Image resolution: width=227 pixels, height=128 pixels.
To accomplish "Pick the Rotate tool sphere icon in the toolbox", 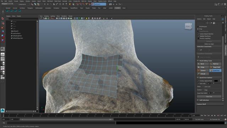I will (x=2, y=36).
